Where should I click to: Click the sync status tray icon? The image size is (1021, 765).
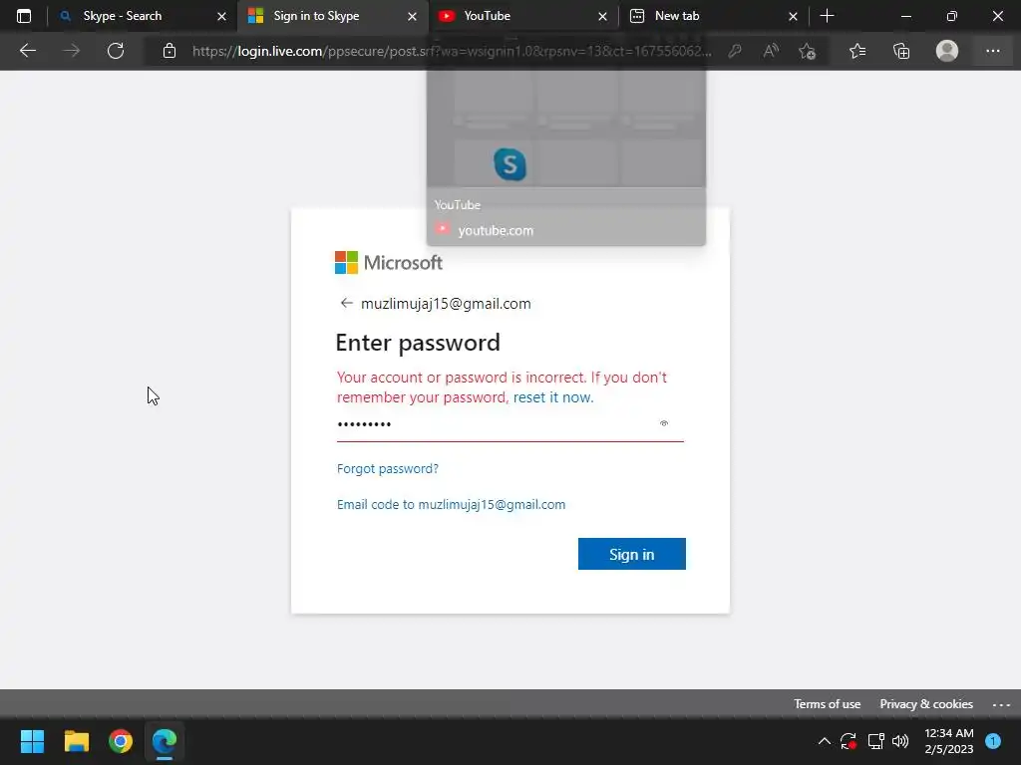click(x=848, y=741)
